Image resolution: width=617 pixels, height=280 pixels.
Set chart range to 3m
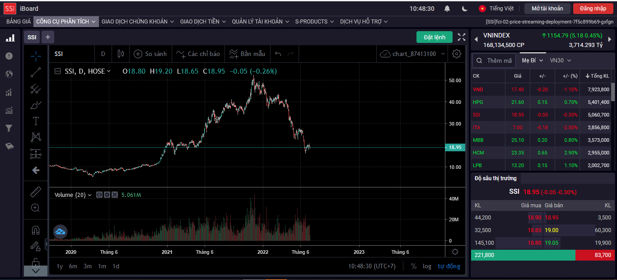tap(88, 266)
